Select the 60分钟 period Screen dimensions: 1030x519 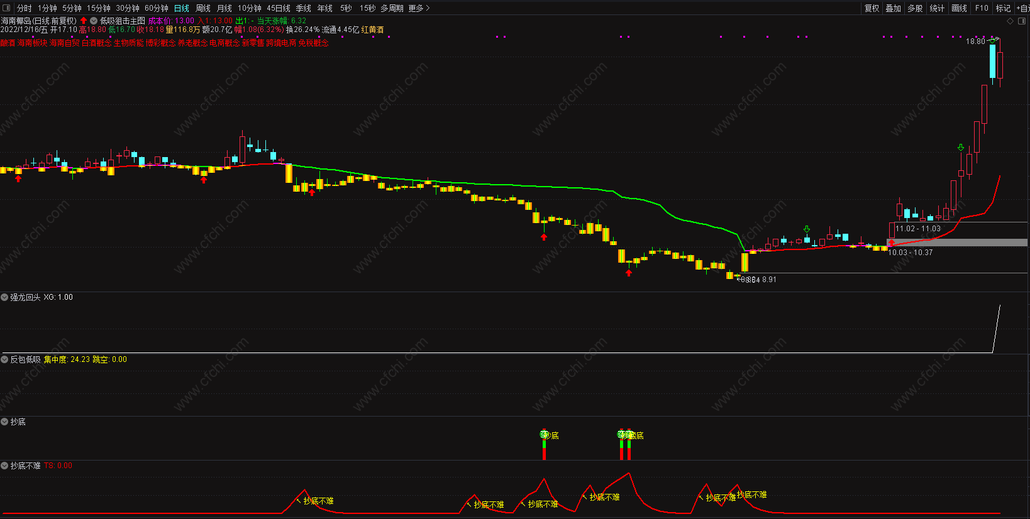(x=157, y=8)
